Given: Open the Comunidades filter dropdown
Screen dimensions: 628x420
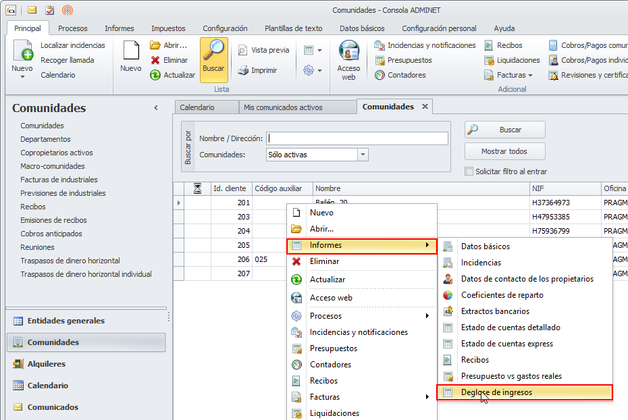Looking at the screenshot, I should pos(363,155).
